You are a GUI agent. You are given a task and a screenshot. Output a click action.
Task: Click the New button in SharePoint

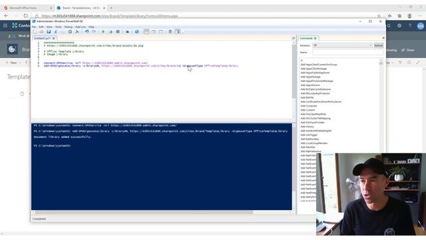[13, 63]
